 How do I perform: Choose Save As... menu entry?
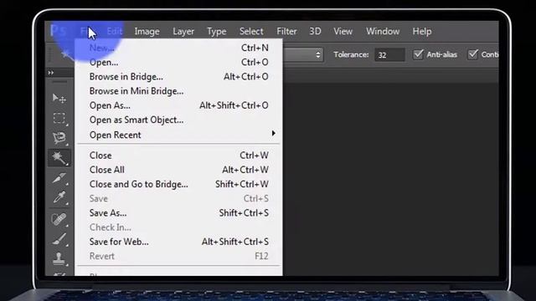pos(178,213)
